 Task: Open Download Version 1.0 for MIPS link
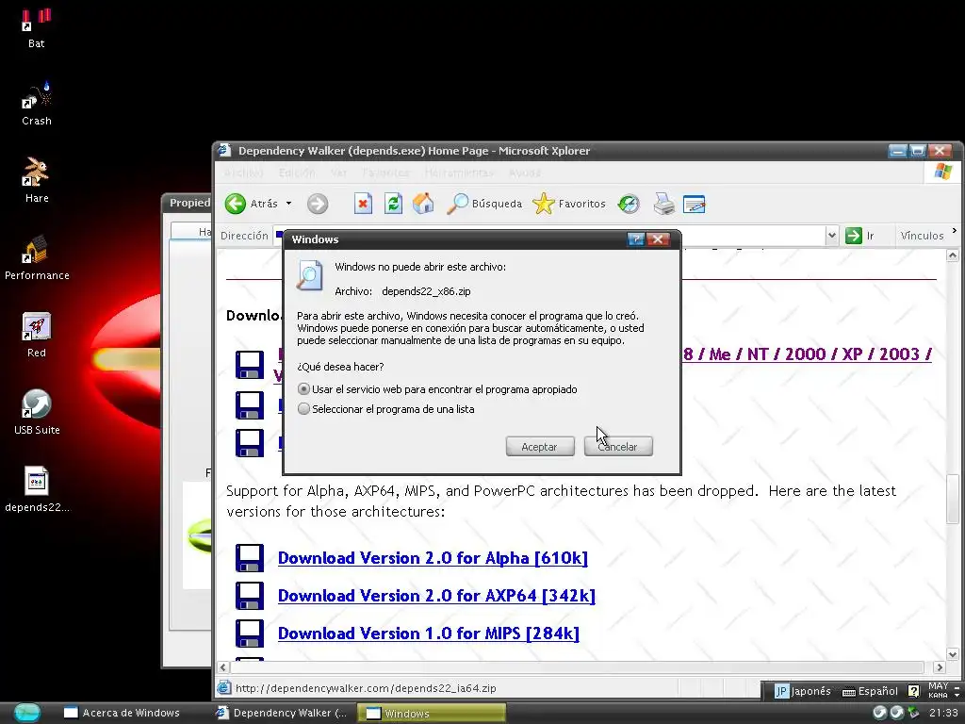pos(429,633)
